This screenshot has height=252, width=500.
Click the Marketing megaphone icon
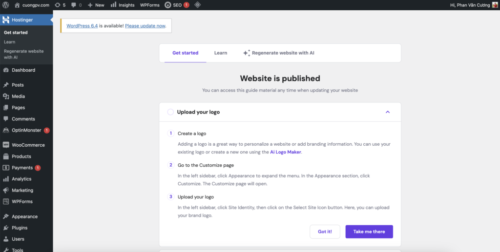pyautogui.click(x=6, y=190)
